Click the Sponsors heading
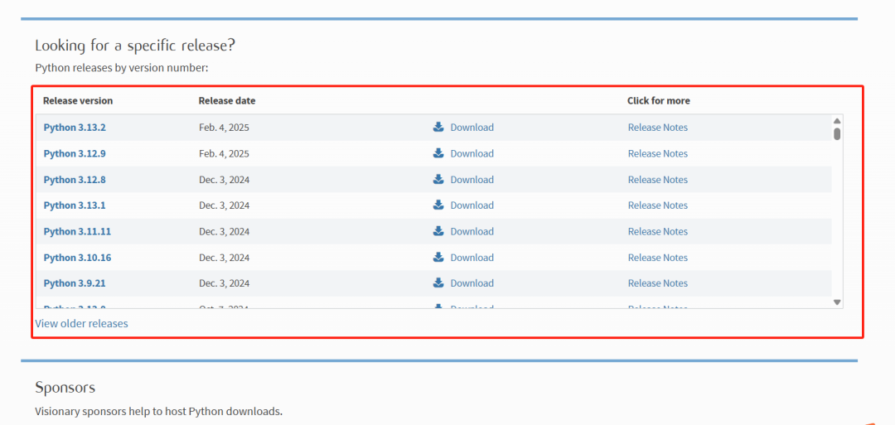 (x=65, y=388)
